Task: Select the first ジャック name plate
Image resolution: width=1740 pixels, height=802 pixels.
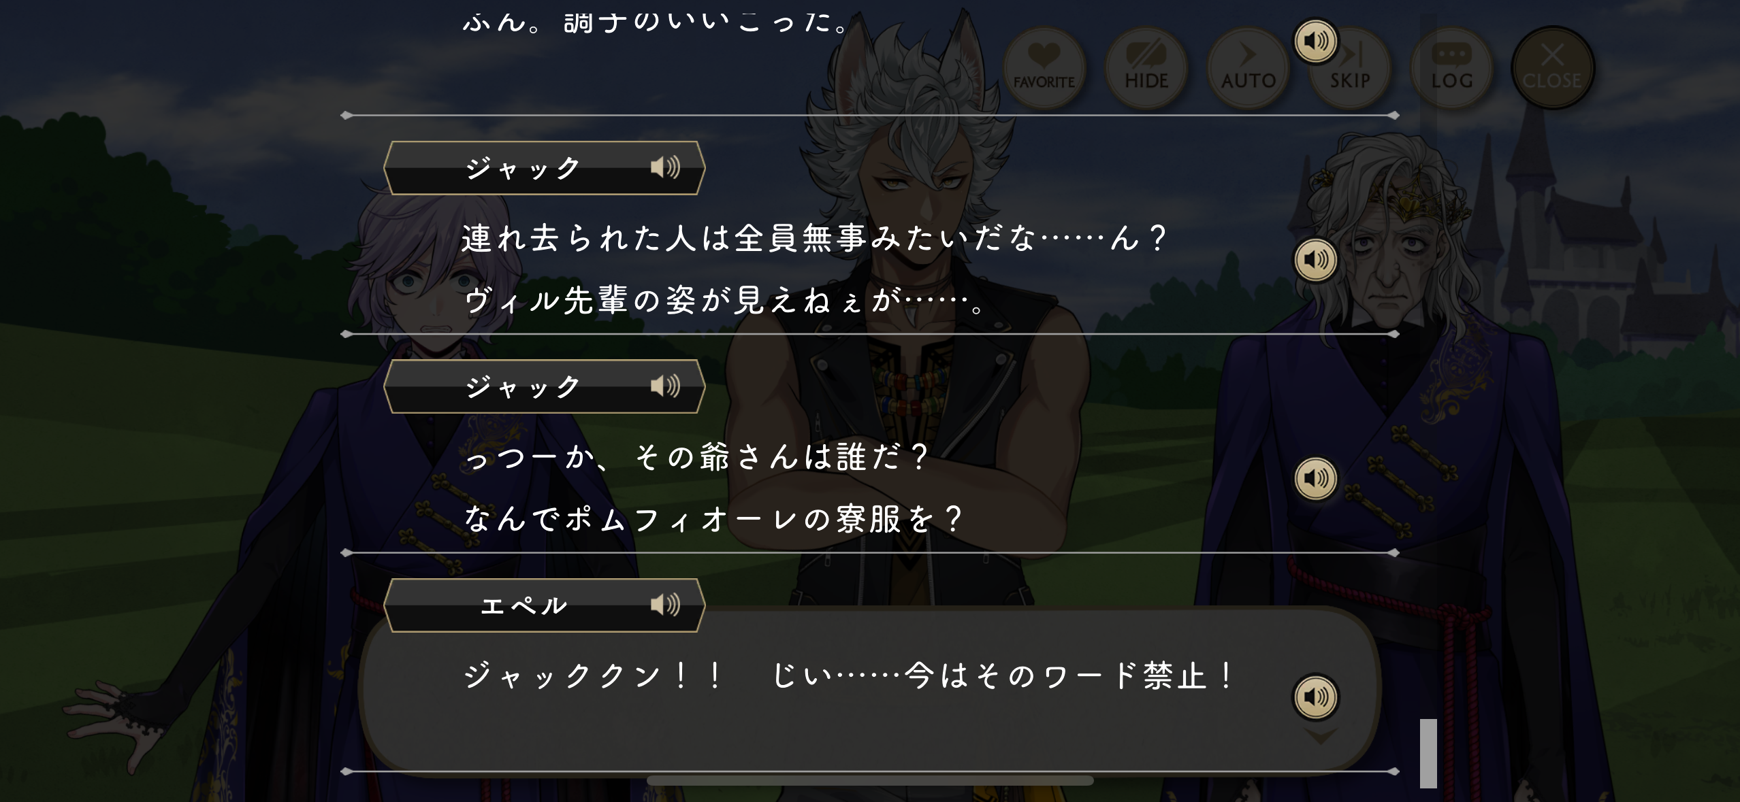Action: coord(544,168)
